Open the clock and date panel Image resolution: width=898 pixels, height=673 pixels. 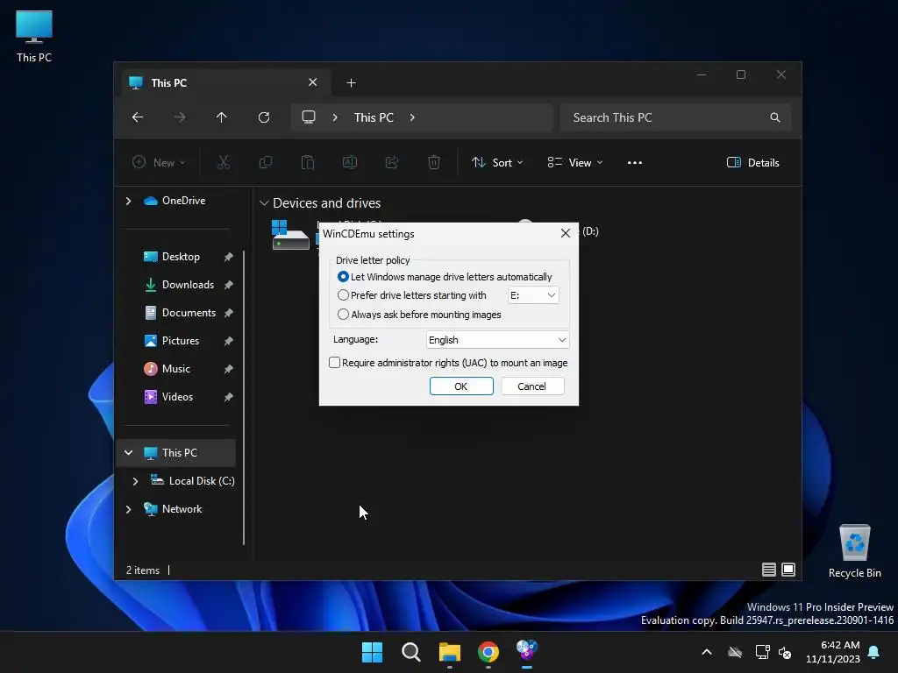(833, 652)
